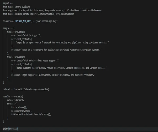Click the Context Recall context string
This screenshot has height=132, width=158.
61,68
